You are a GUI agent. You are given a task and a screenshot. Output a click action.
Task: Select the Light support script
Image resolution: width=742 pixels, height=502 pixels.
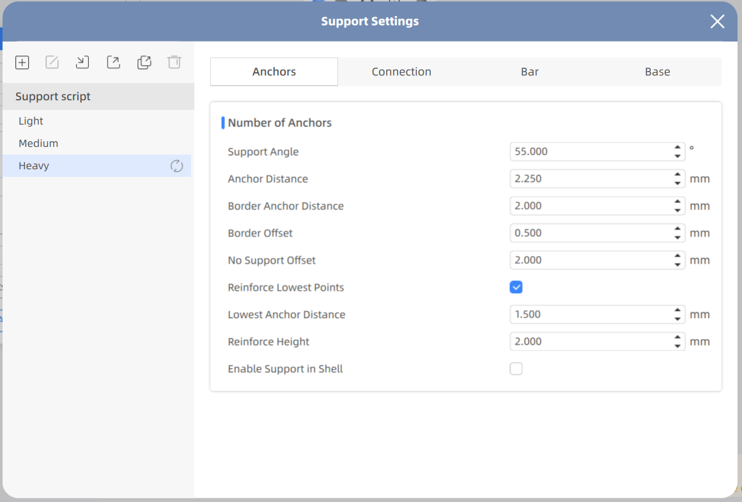point(31,121)
